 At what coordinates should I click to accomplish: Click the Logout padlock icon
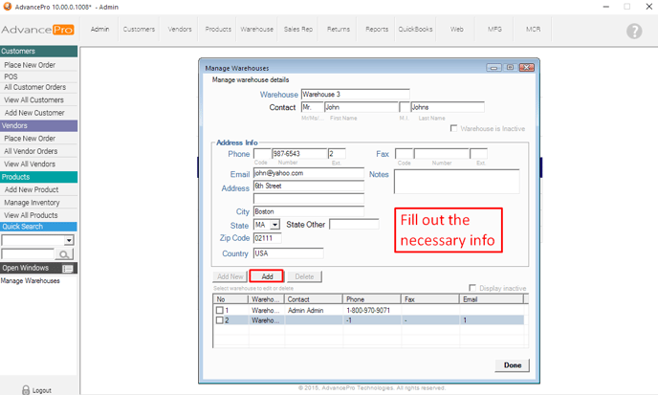pos(26,390)
